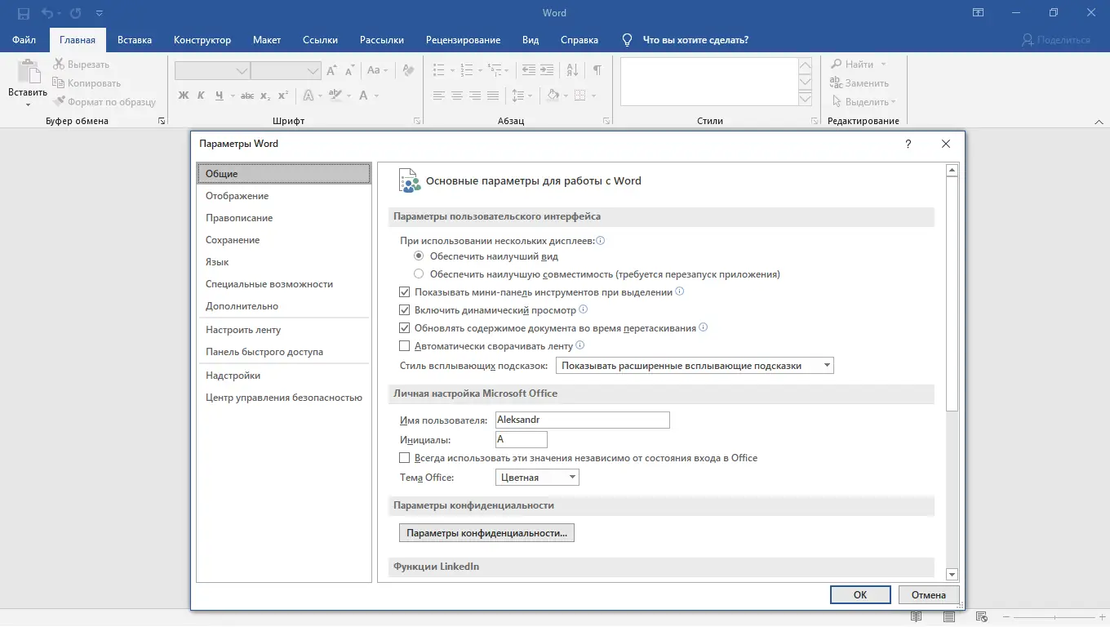Open 'Центр управления безопасностью' category
Image resolution: width=1110 pixels, height=627 pixels.
coord(284,398)
